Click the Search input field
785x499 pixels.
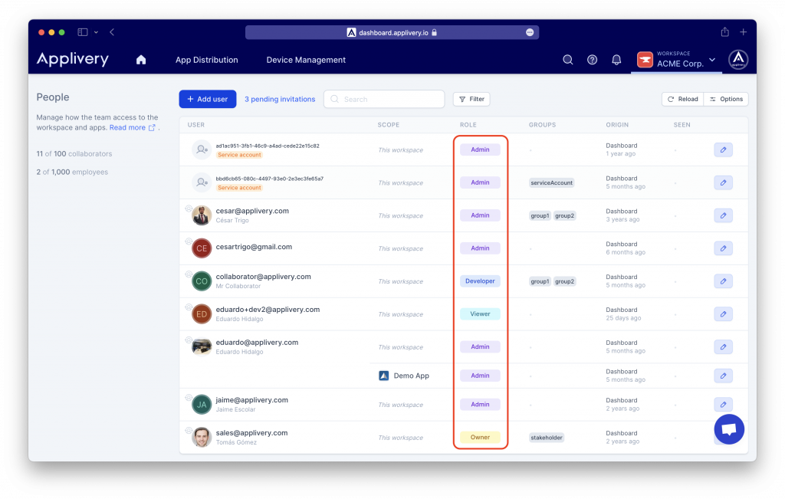tap(384, 99)
